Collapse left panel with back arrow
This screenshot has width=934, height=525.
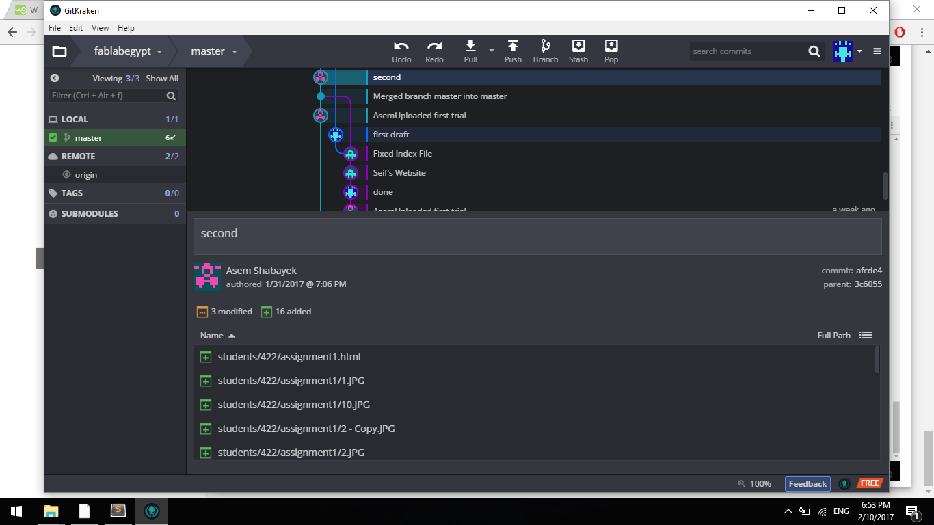[55, 78]
